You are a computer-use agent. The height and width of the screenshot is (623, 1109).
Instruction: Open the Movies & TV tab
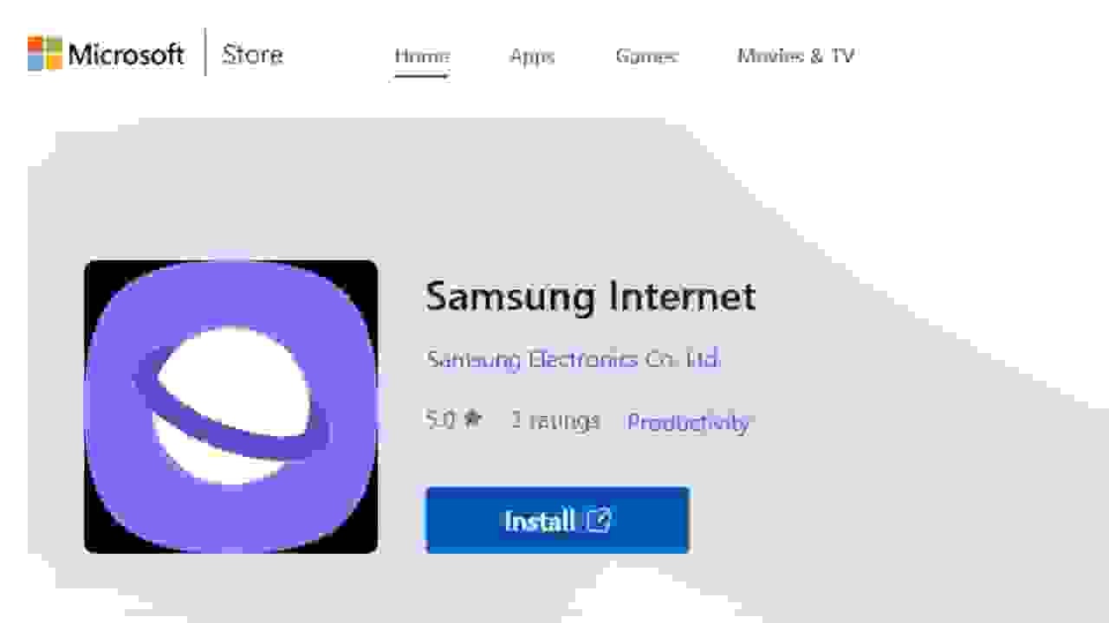[x=795, y=56]
